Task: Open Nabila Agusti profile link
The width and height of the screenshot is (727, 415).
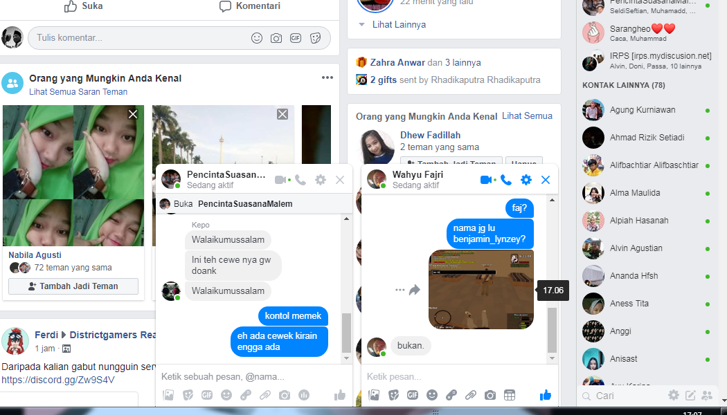Action: (x=35, y=255)
